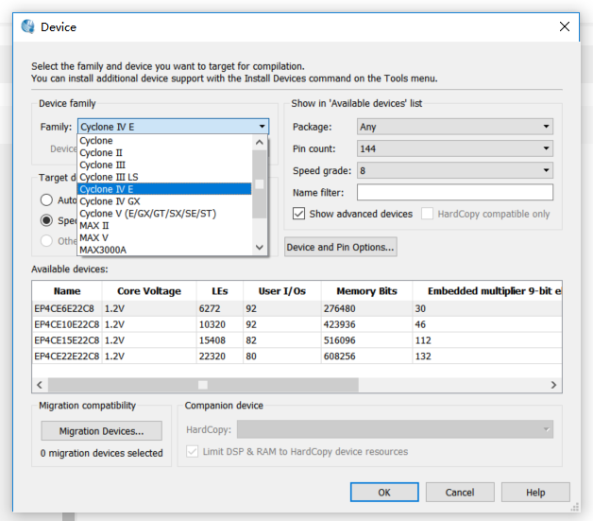Select MAX II device family
The width and height of the screenshot is (593, 521).
coord(164,225)
